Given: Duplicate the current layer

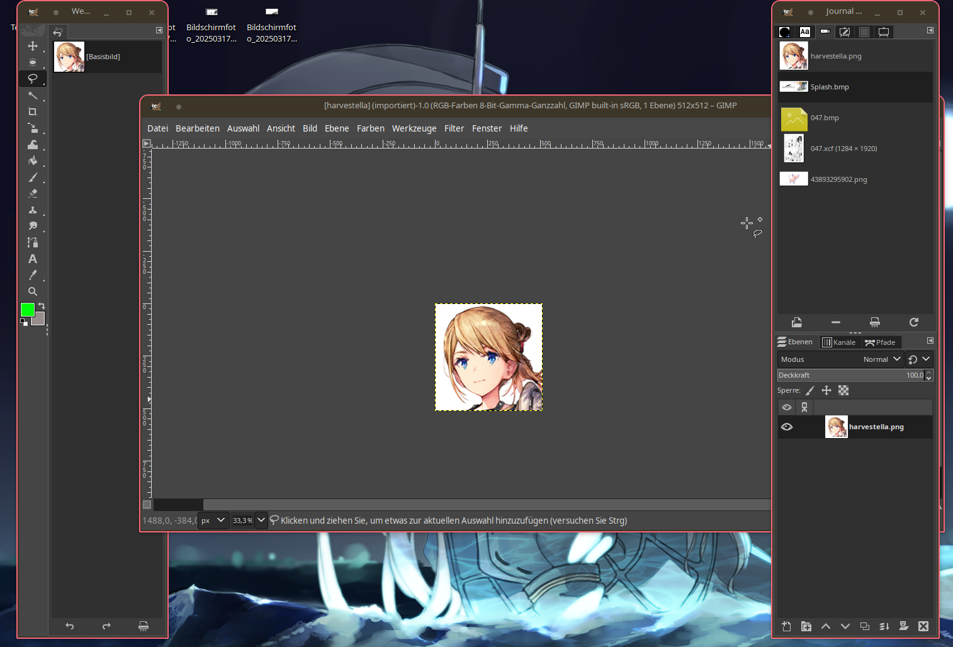Looking at the screenshot, I should click(x=865, y=626).
